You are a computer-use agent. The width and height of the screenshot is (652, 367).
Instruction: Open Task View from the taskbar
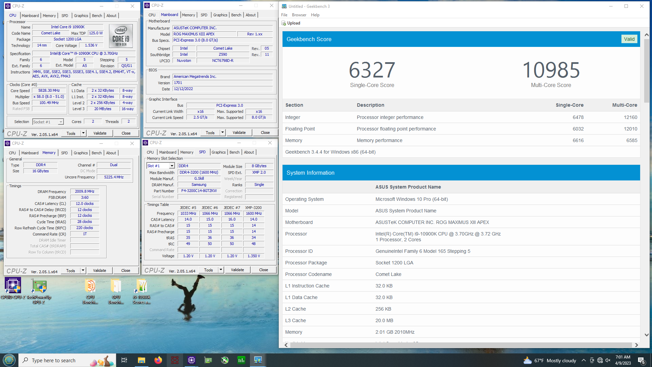(124, 360)
